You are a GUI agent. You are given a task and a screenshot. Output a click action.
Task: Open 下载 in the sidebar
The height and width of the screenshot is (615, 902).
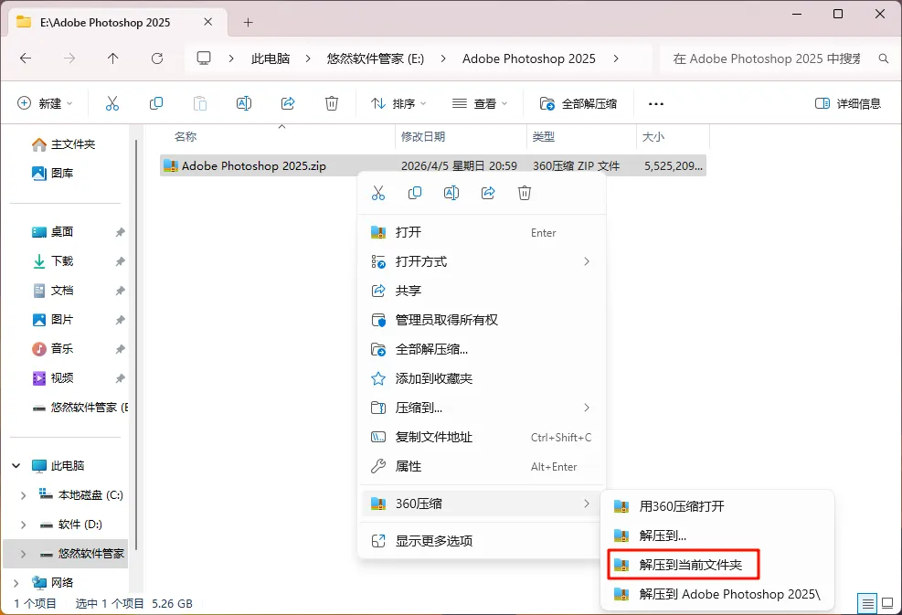[52, 261]
